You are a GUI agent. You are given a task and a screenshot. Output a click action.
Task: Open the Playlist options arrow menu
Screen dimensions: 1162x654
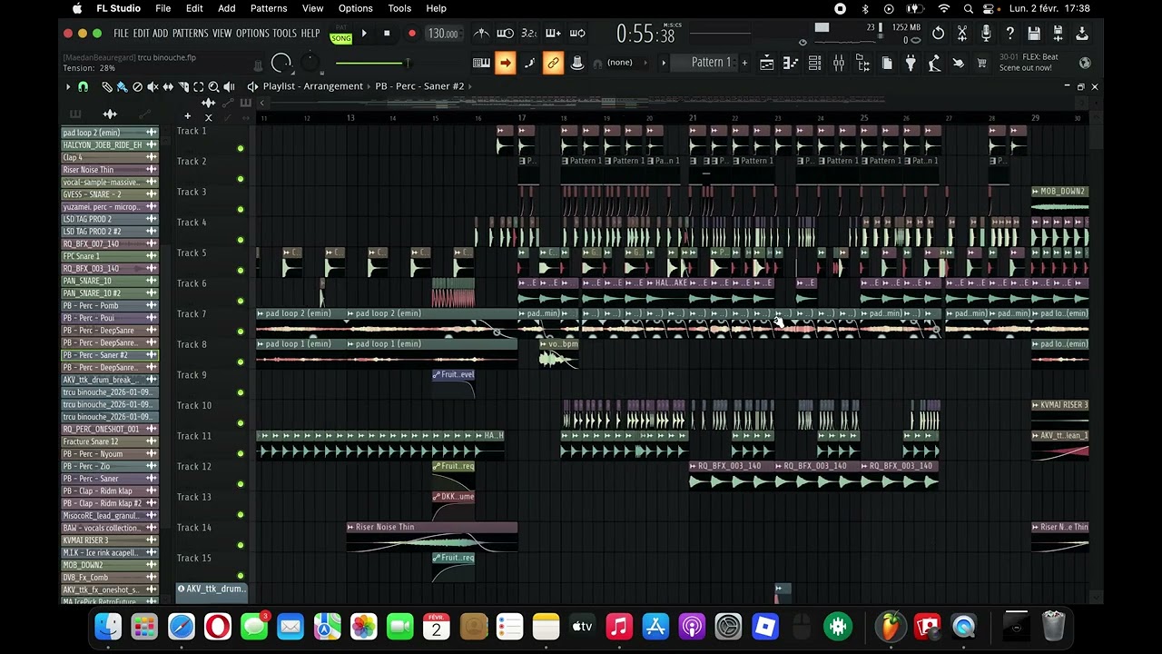click(x=68, y=86)
